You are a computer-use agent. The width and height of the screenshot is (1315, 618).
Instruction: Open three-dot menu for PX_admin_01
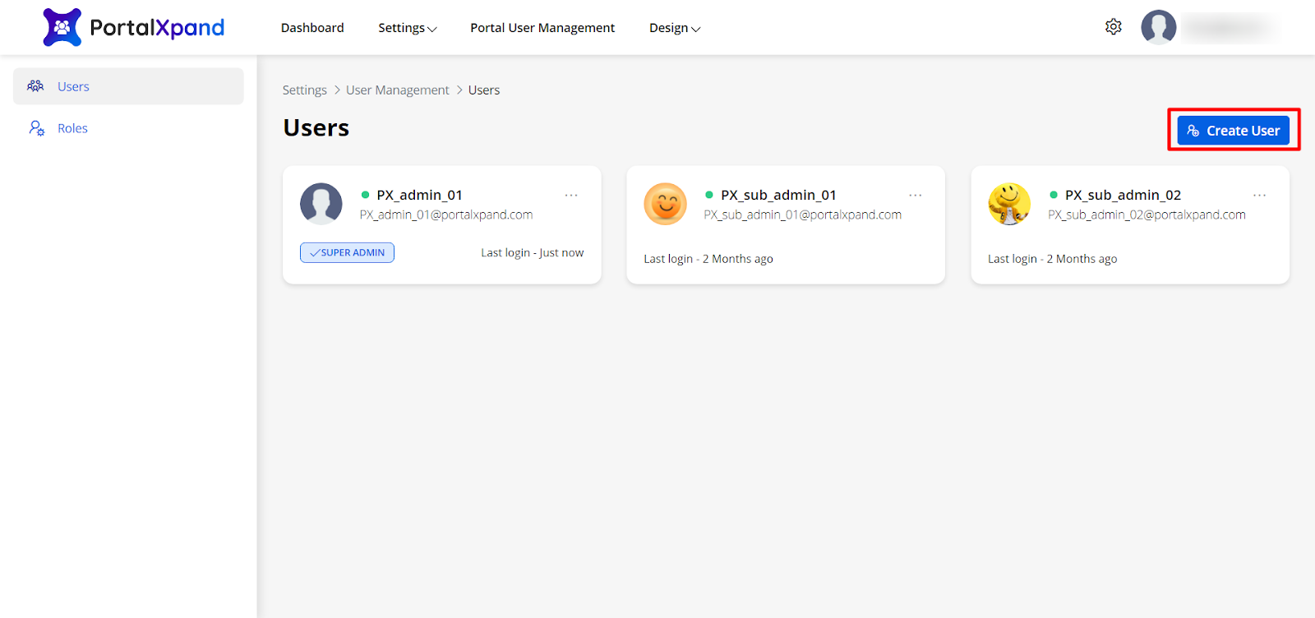coord(571,195)
